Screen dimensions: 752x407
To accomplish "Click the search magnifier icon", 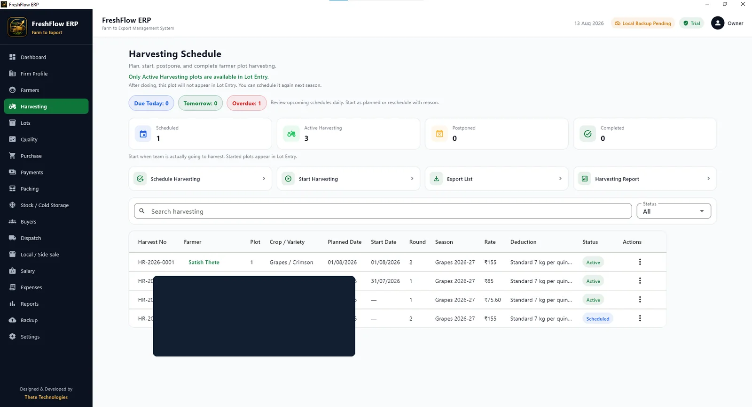I will (x=142, y=211).
